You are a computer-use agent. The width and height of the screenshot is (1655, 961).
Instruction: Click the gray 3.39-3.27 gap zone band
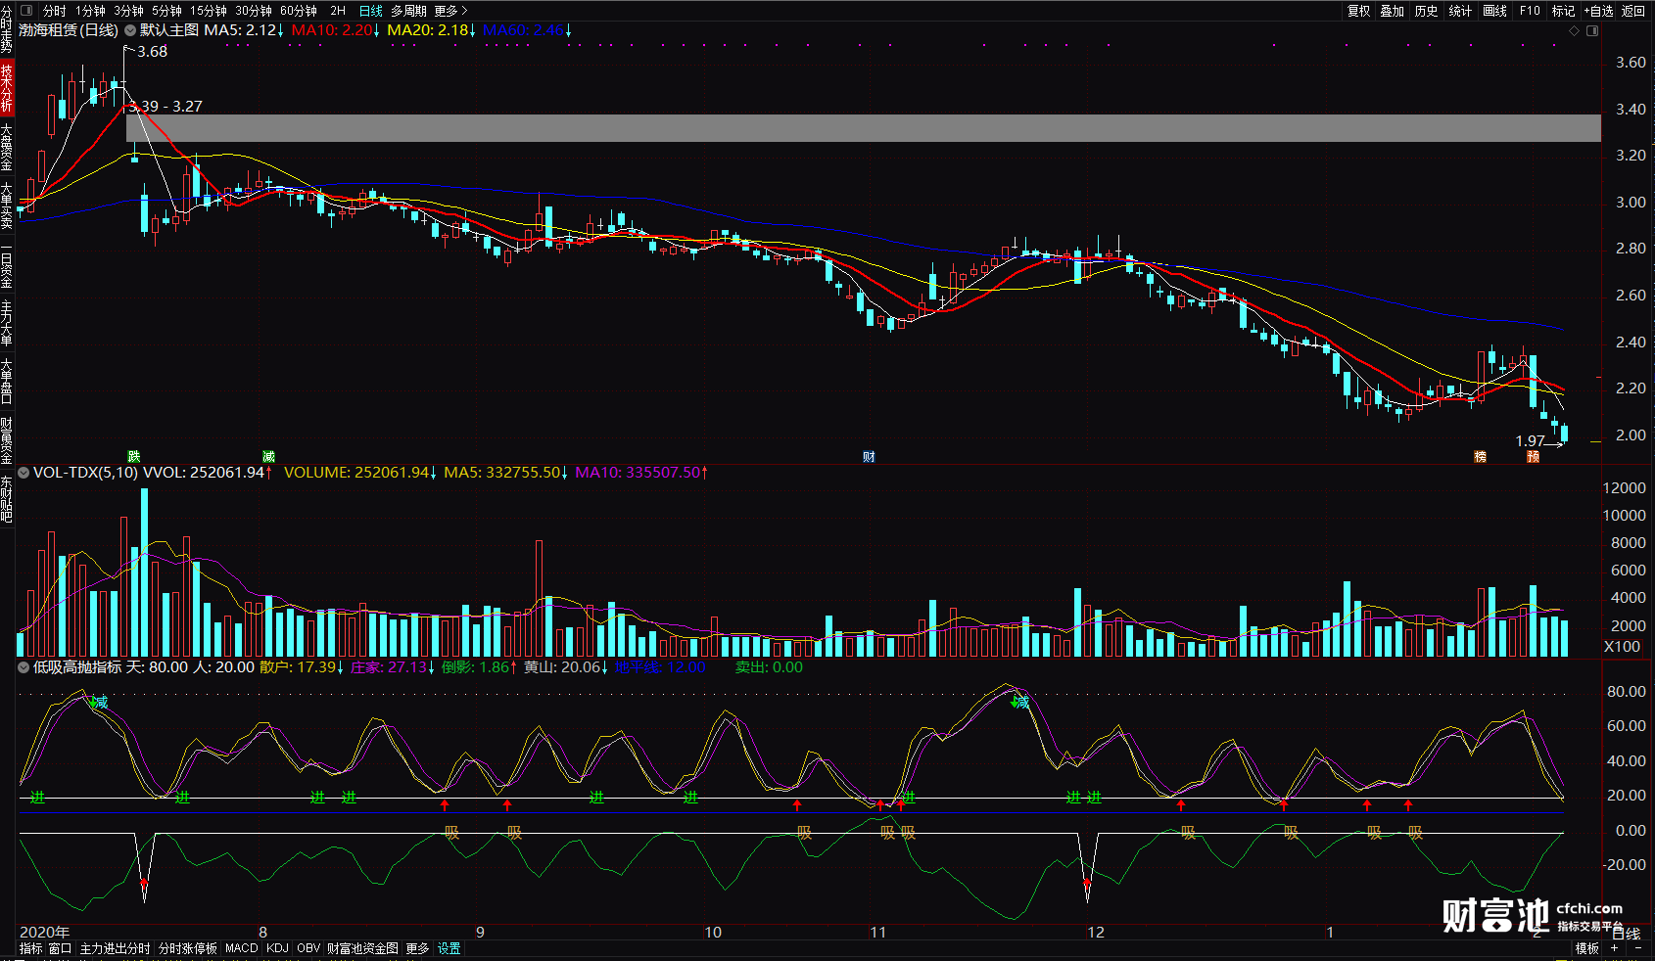click(x=862, y=128)
